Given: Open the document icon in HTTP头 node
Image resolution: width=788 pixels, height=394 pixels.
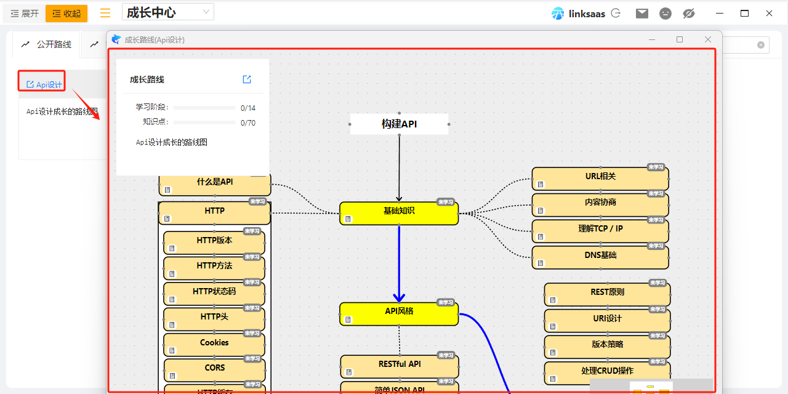Looking at the screenshot, I should [x=172, y=325].
